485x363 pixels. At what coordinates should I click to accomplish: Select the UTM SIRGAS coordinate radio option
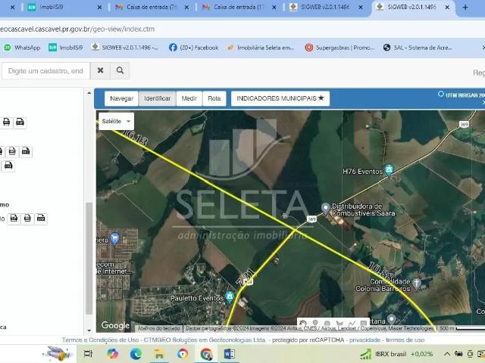click(x=441, y=94)
